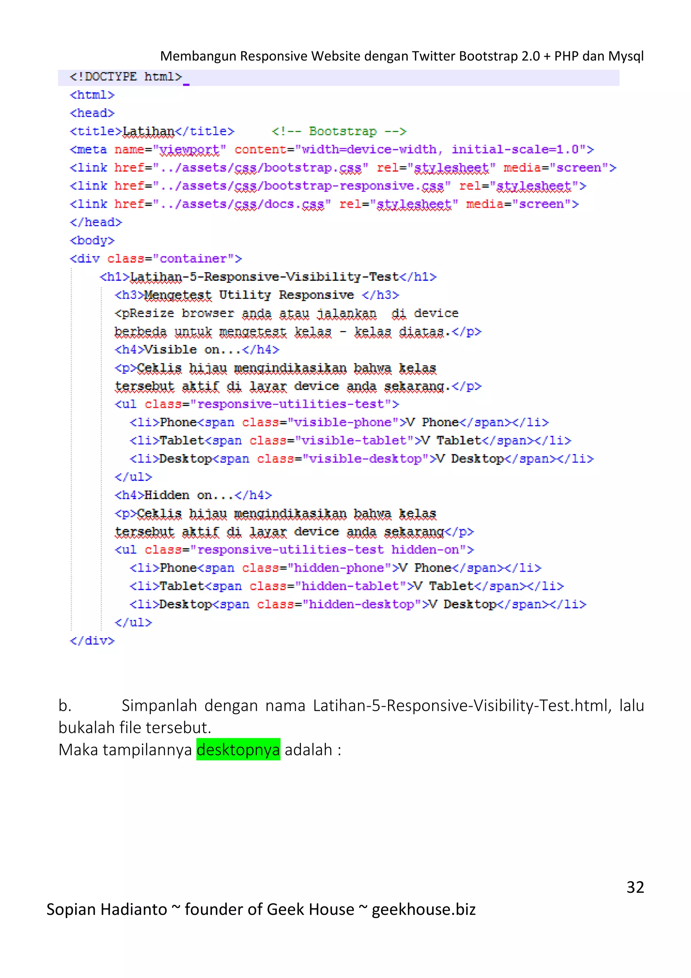Click the '</div>' closing tag

point(92,641)
